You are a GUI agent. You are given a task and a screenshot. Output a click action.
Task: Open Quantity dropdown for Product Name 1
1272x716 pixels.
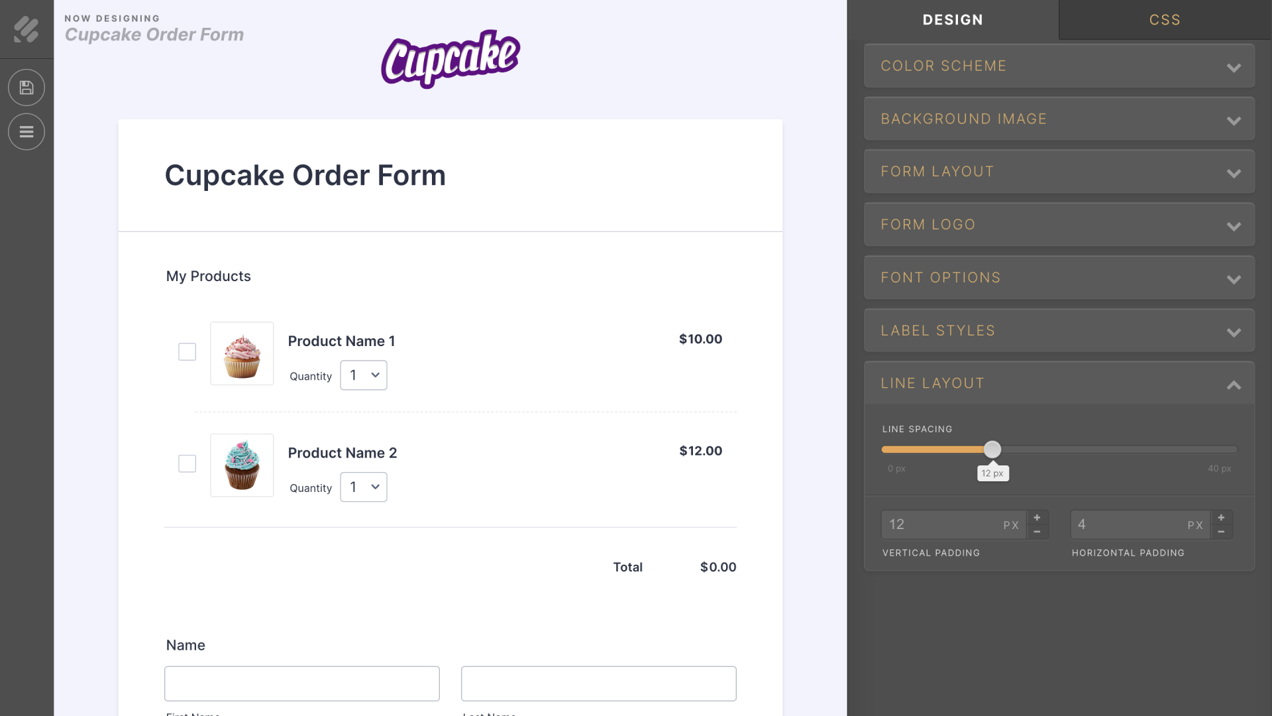click(x=364, y=375)
